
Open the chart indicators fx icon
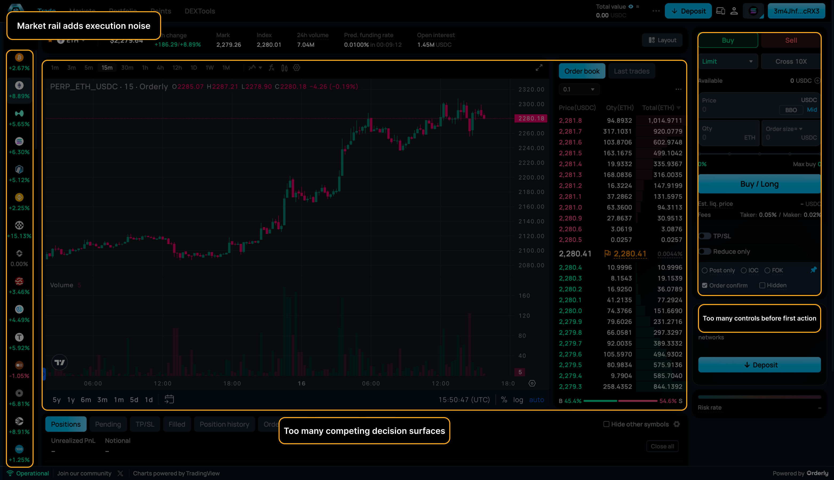[x=271, y=68]
